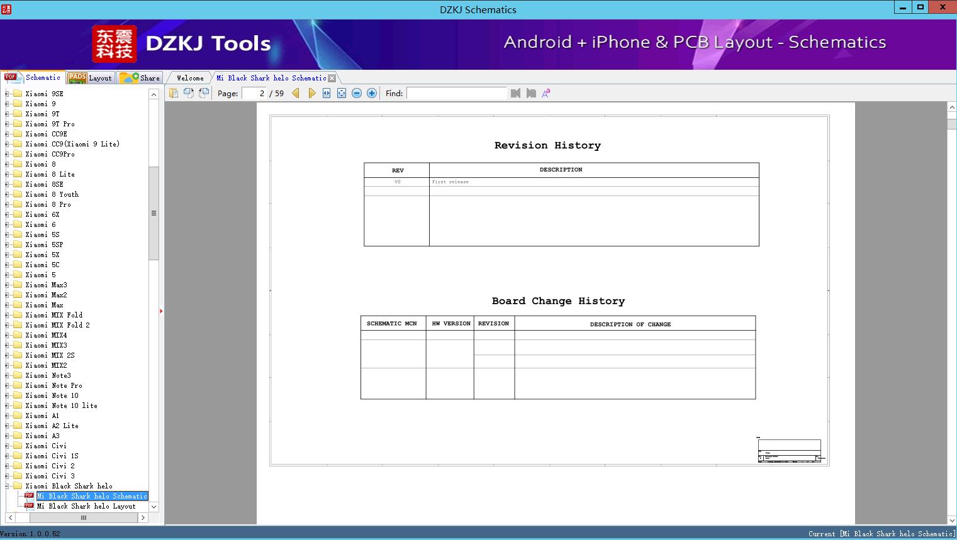This screenshot has width=957, height=540.
Task: Expand the Xiaomi 6X folder
Action: tap(7, 214)
